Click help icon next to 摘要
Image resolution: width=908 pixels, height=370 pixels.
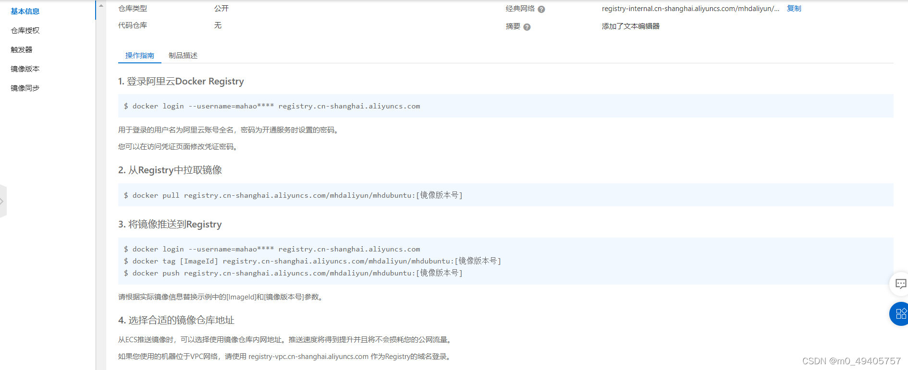[527, 27]
